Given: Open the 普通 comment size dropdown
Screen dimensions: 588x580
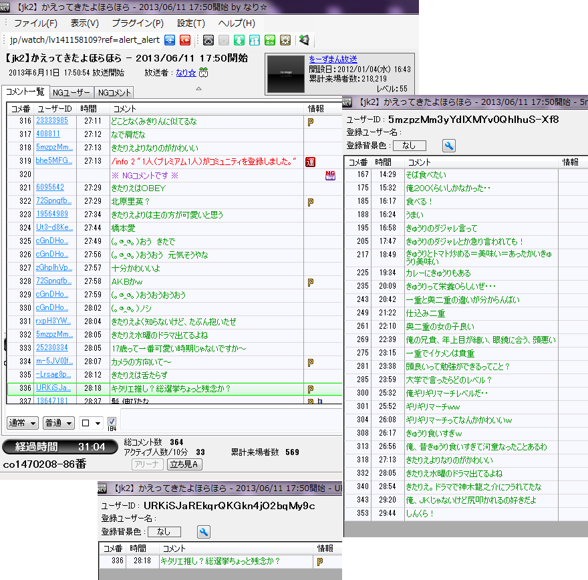Looking at the screenshot, I should tap(59, 423).
